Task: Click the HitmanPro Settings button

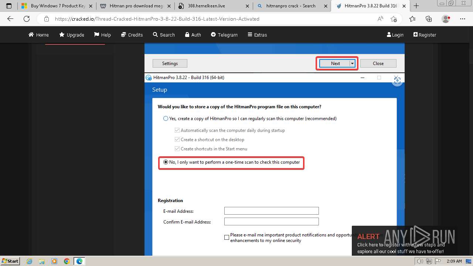Action: pyautogui.click(x=170, y=64)
